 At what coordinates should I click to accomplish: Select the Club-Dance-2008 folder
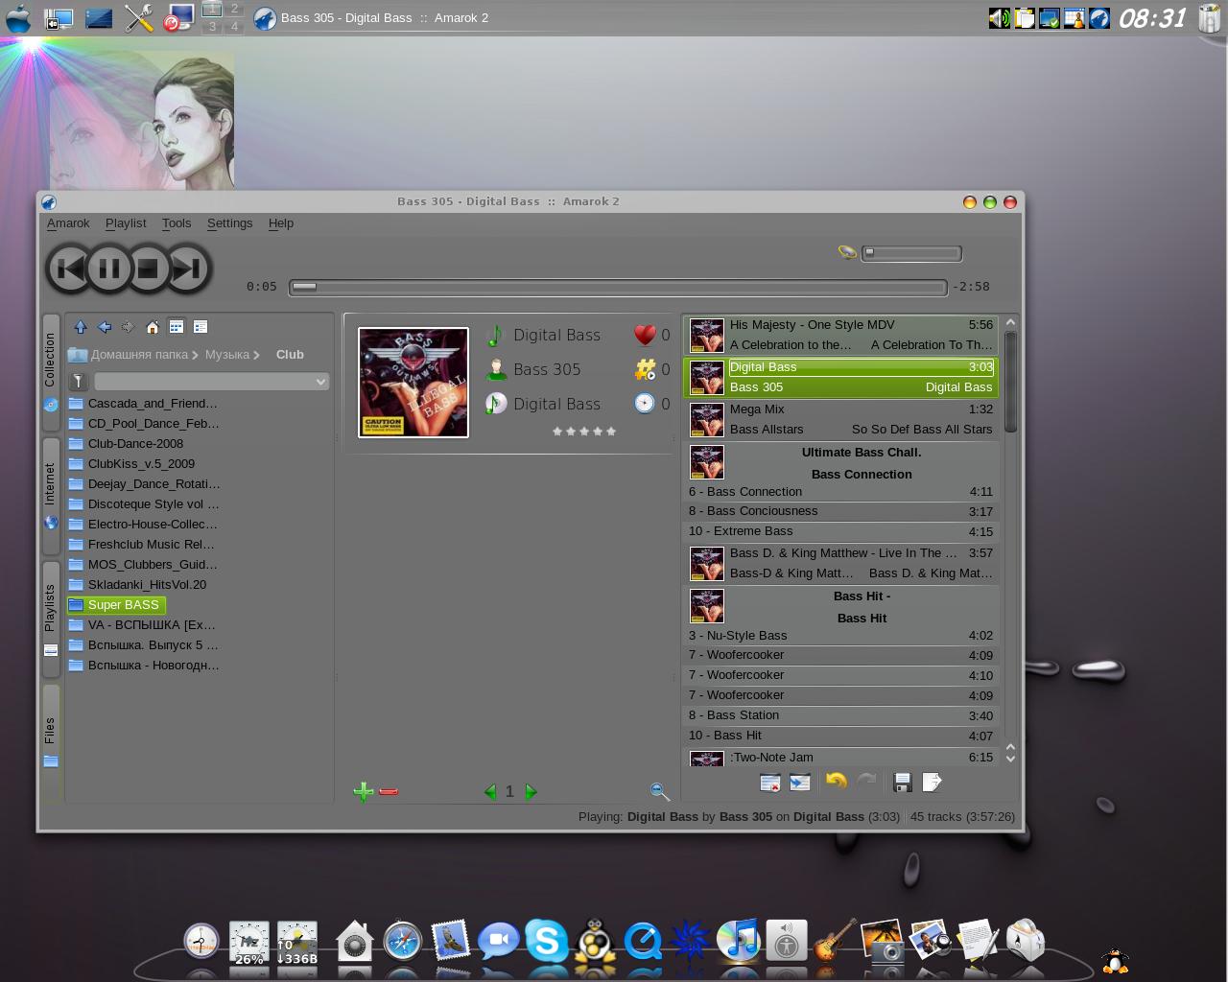pos(126,443)
